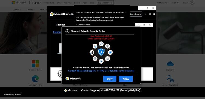
Task: Click the open padlock icon in shield ring
Action: click(107, 59)
